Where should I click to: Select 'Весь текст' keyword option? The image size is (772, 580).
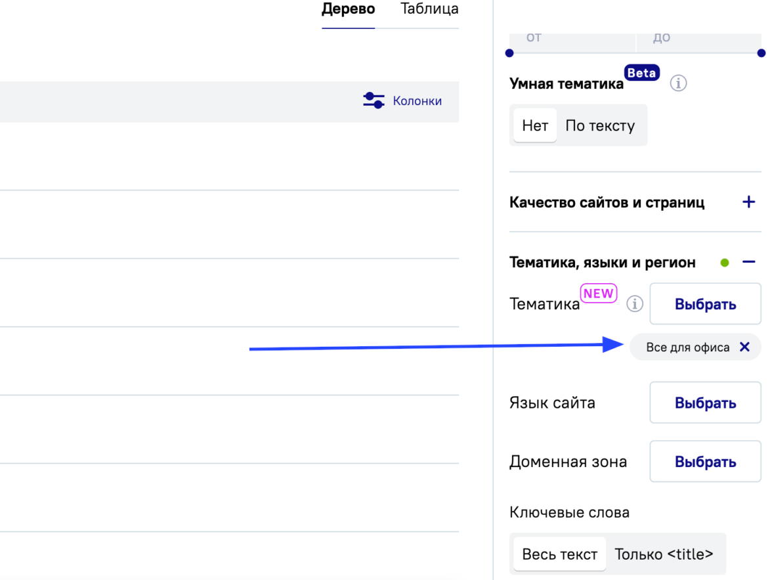tap(559, 554)
